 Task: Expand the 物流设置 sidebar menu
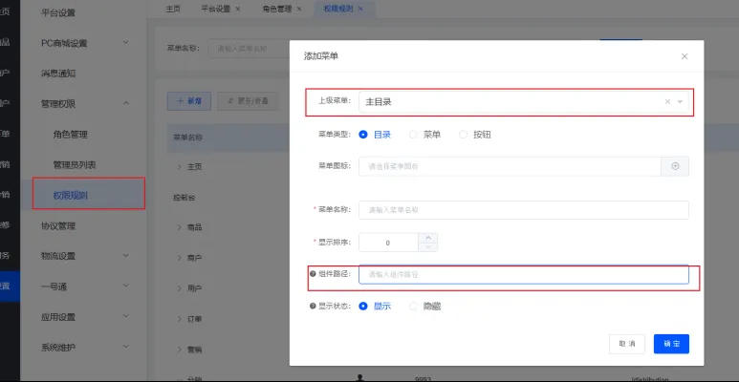127,256
